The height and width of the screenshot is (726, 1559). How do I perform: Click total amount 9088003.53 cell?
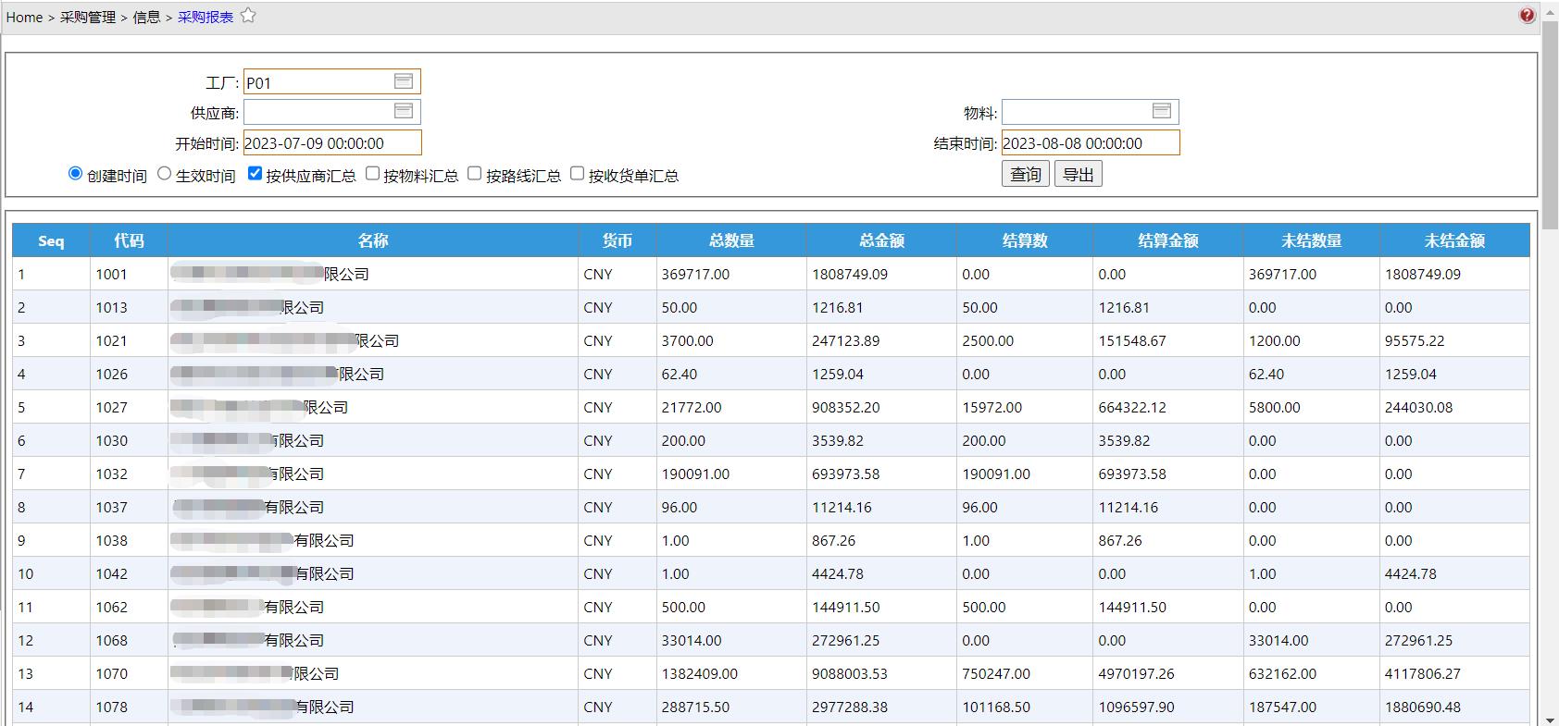tap(881, 673)
